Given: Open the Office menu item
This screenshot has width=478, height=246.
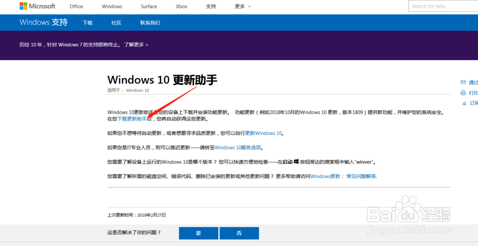Looking at the screenshot, I should (76, 6).
